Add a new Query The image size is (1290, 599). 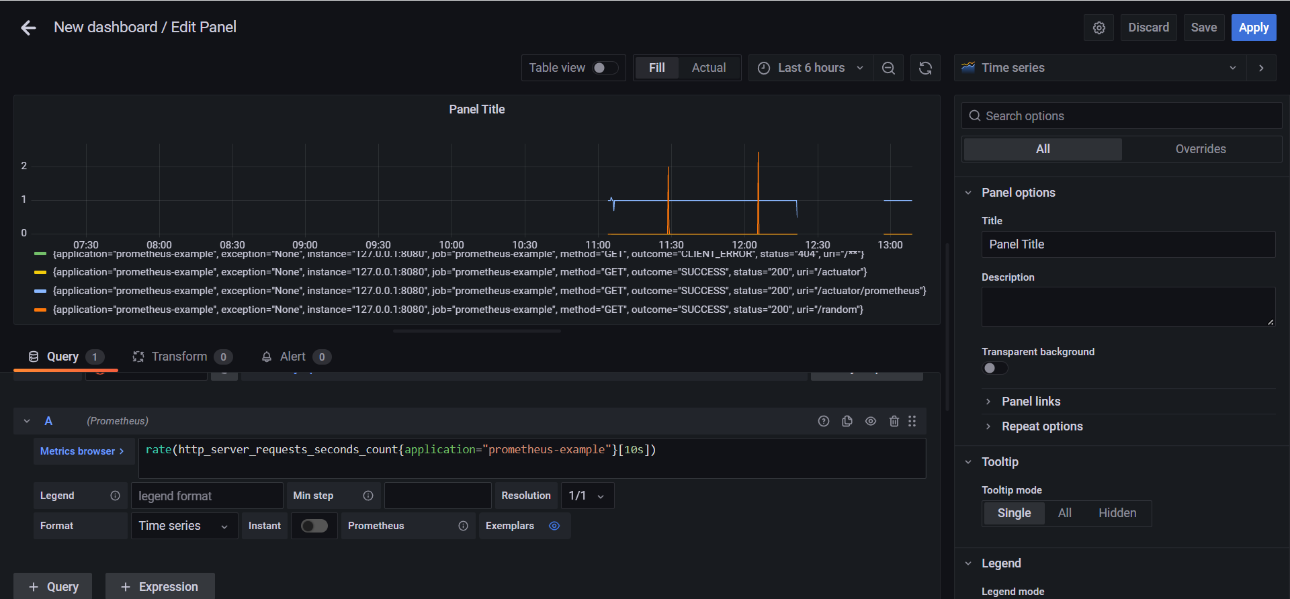(x=53, y=586)
